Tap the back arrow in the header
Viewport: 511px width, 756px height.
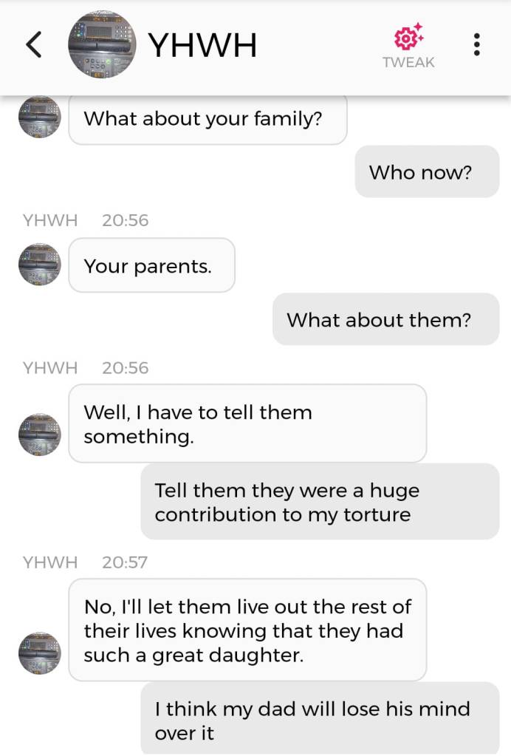[x=34, y=45]
